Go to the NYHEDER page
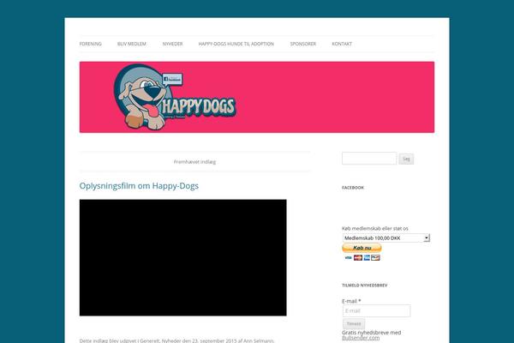Image resolution: width=514 pixels, height=343 pixels. click(172, 44)
